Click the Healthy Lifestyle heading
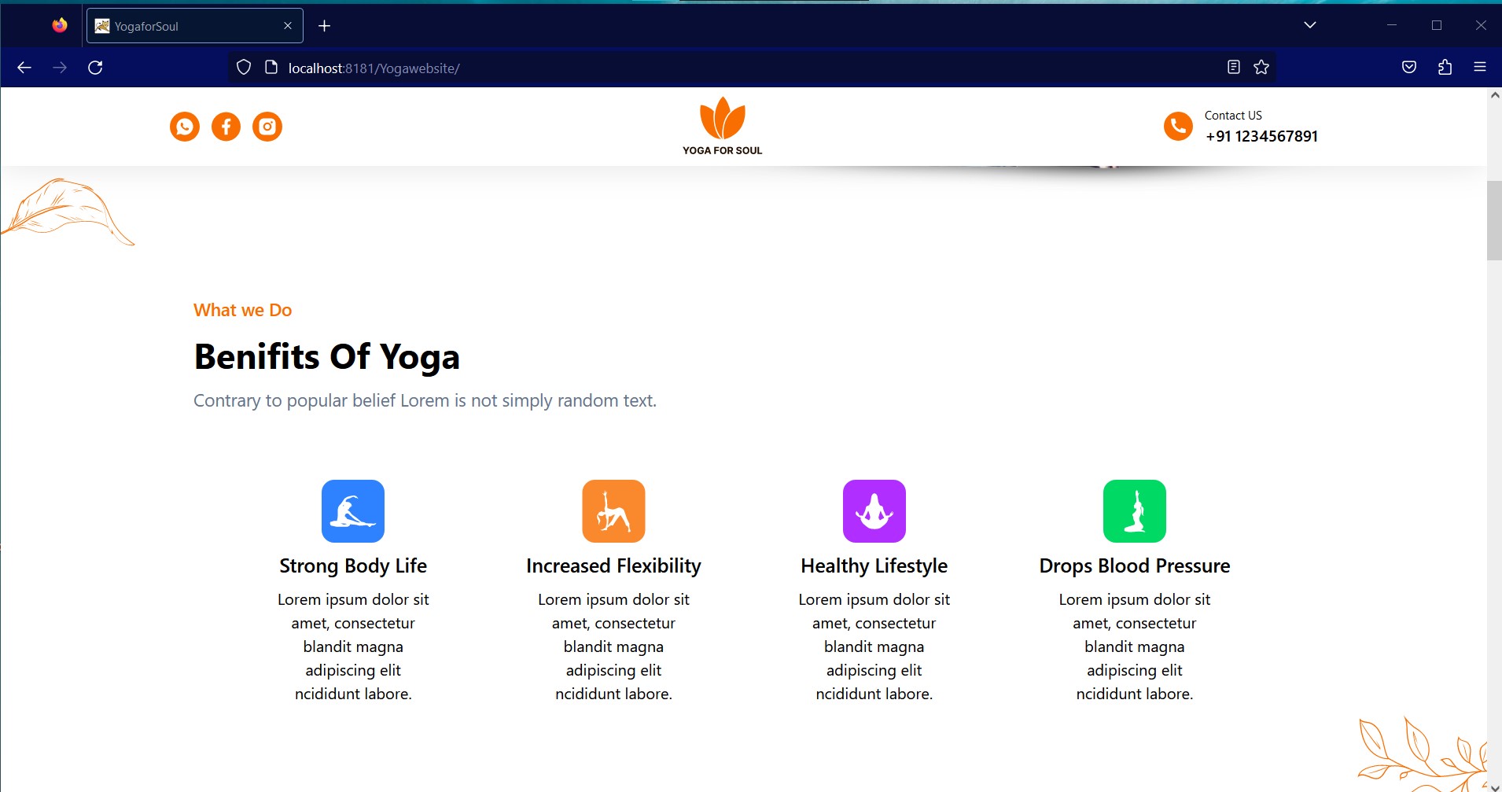 [x=874, y=566]
